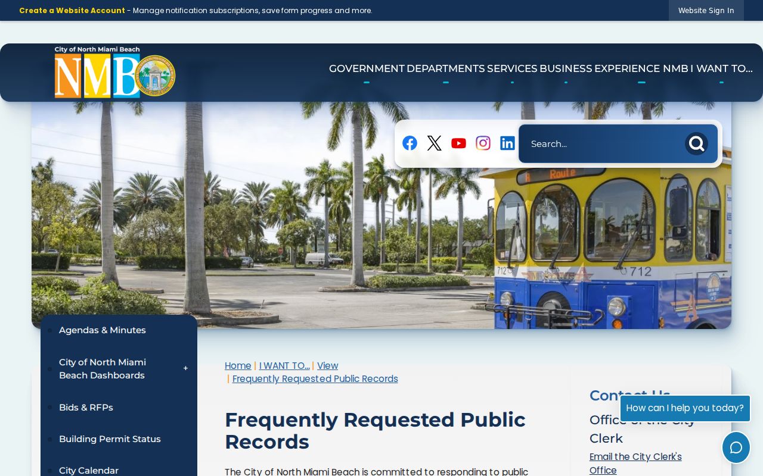This screenshot has width=763, height=476.
Task: Go to the NMB city logo homepage
Action: 115,72
